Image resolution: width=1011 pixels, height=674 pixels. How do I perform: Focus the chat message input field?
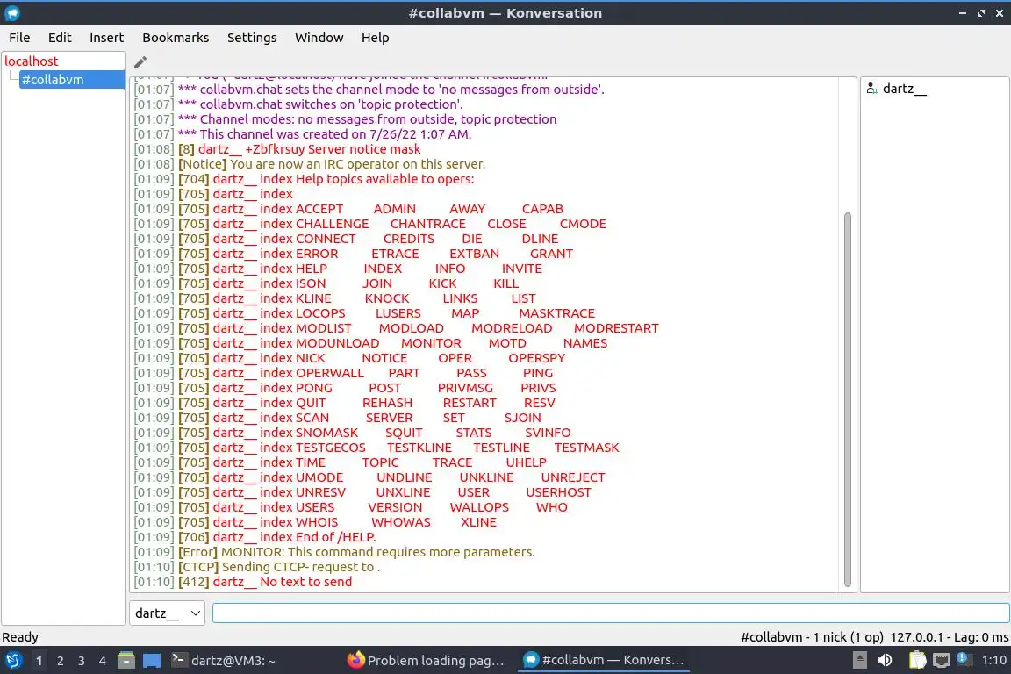tap(611, 613)
